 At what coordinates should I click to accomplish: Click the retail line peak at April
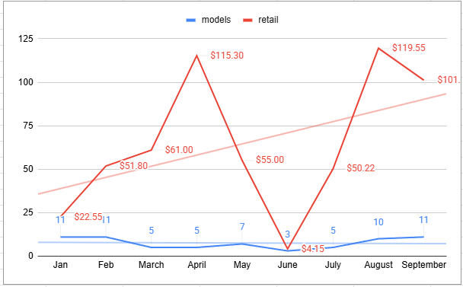196,56
